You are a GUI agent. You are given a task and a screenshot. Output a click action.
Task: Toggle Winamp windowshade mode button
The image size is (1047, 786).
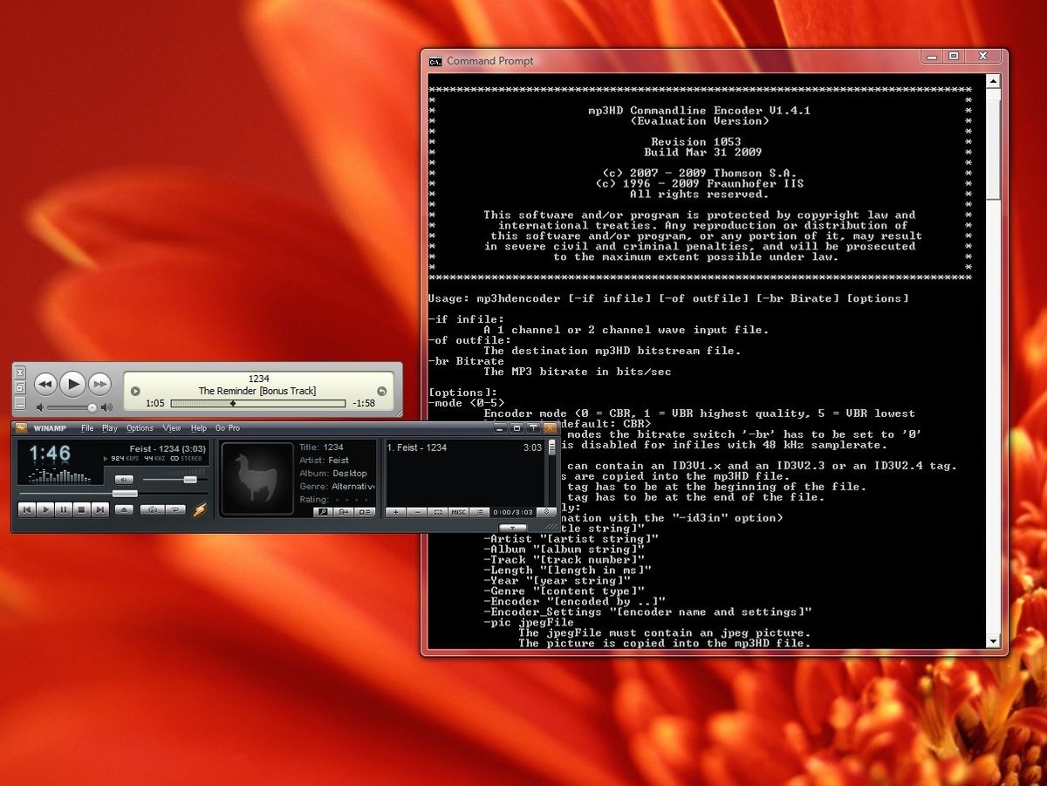(x=534, y=427)
